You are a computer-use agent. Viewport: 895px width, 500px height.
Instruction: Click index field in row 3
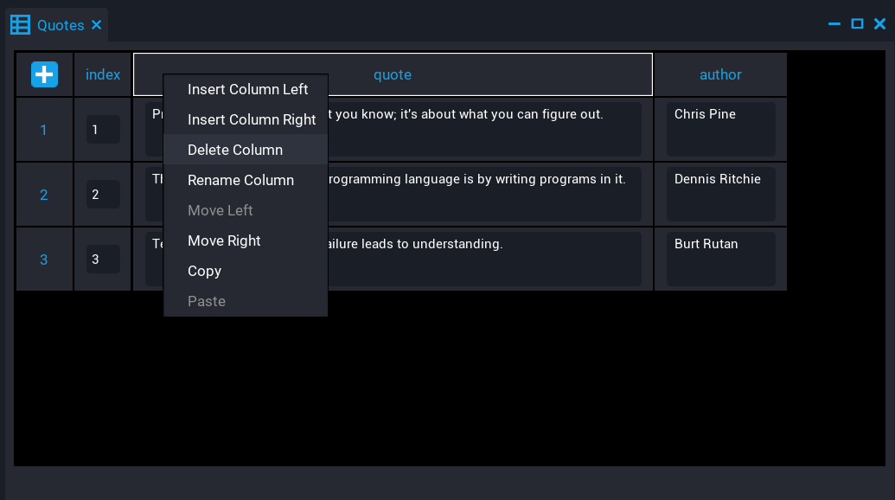tap(103, 259)
